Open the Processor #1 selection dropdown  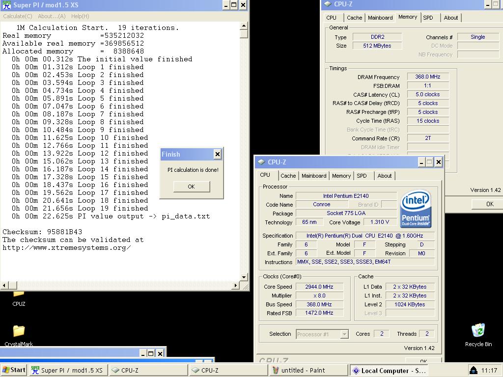coord(344,334)
